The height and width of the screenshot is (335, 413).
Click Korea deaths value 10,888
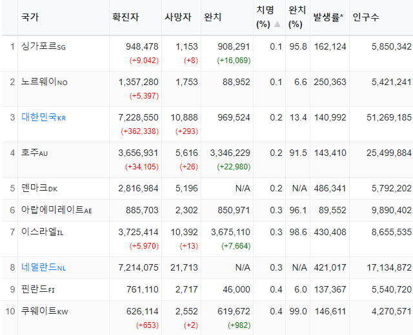point(184,117)
